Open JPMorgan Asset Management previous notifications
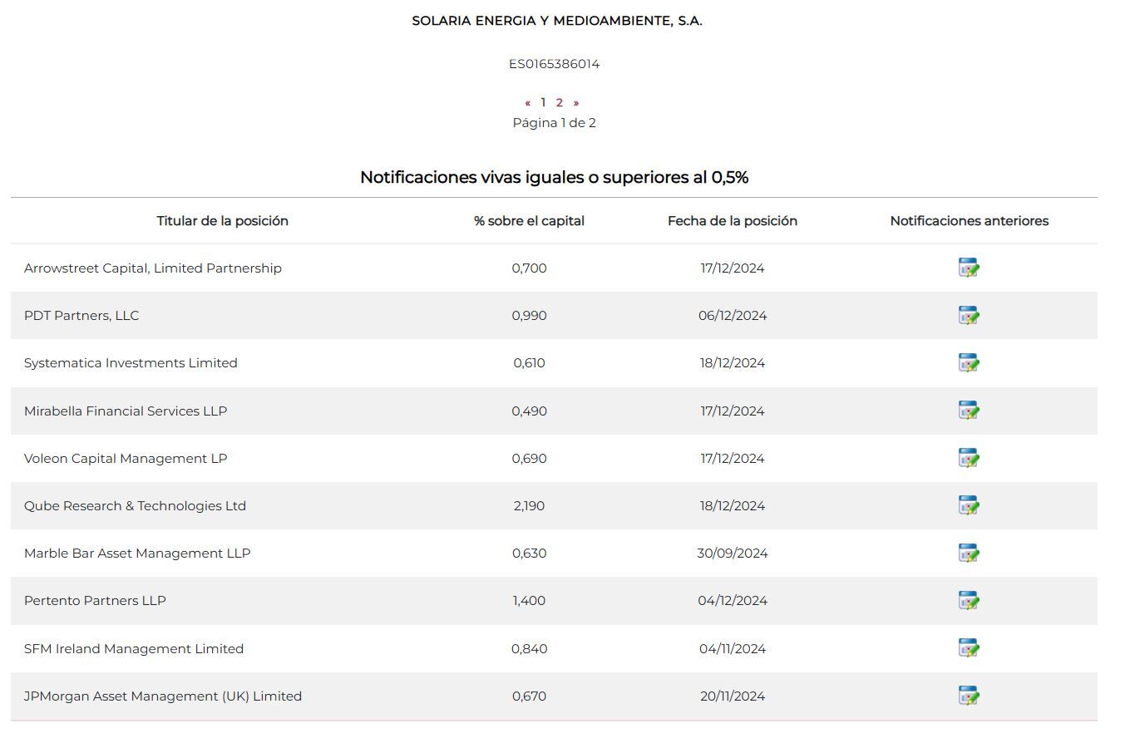 click(969, 696)
